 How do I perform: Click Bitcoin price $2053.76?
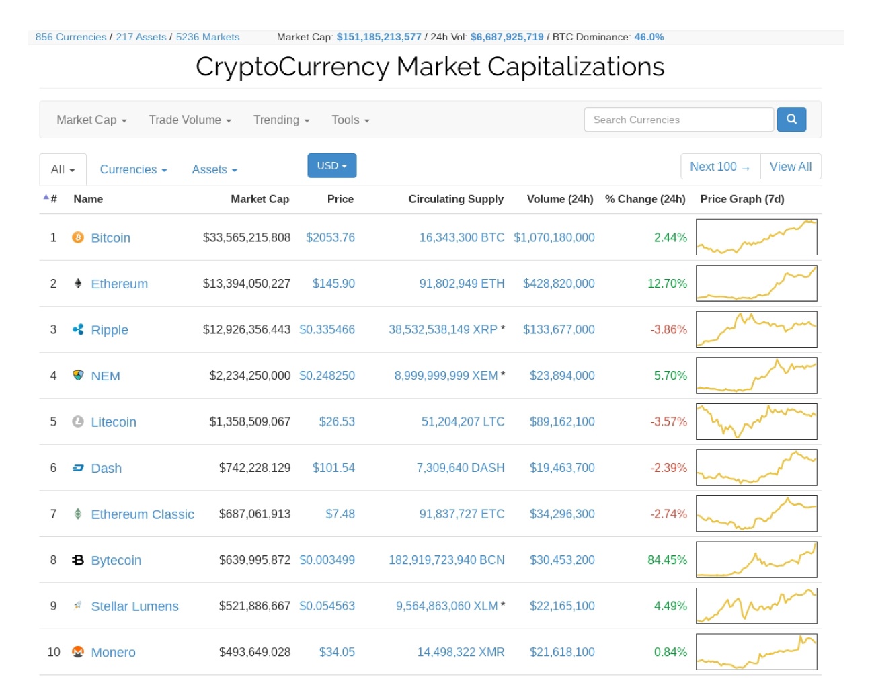pyautogui.click(x=330, y=237)
